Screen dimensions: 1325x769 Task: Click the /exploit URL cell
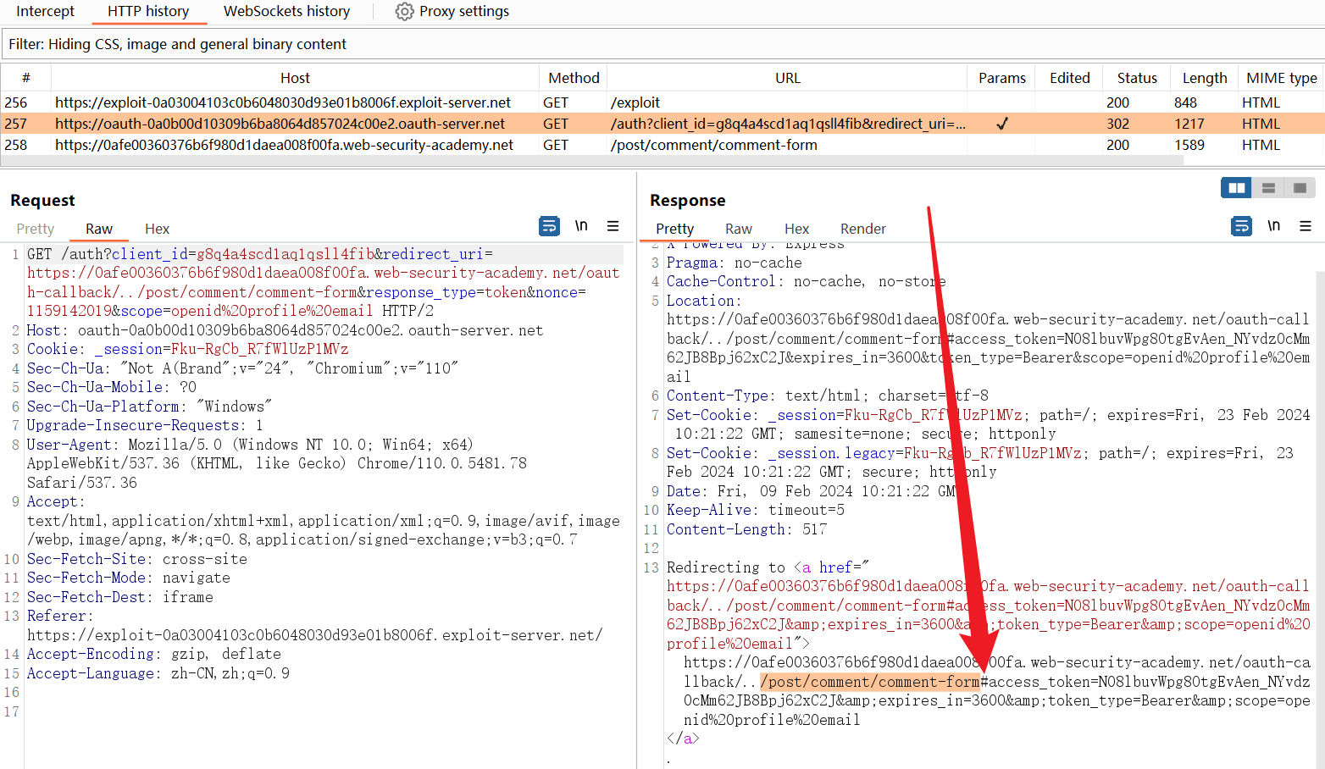click(635, 102)
